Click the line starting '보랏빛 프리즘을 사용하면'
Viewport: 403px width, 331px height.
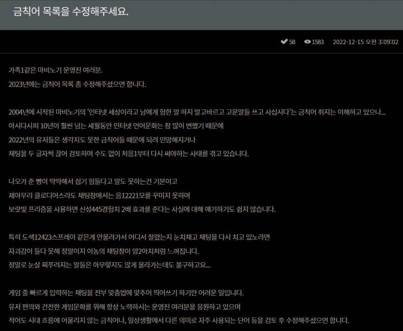(x=142, y=209)
